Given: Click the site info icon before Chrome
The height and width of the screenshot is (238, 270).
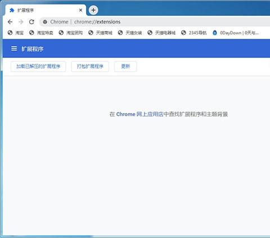Looking at the screenshot, I should pyautogui.click(x=45, y=22).
